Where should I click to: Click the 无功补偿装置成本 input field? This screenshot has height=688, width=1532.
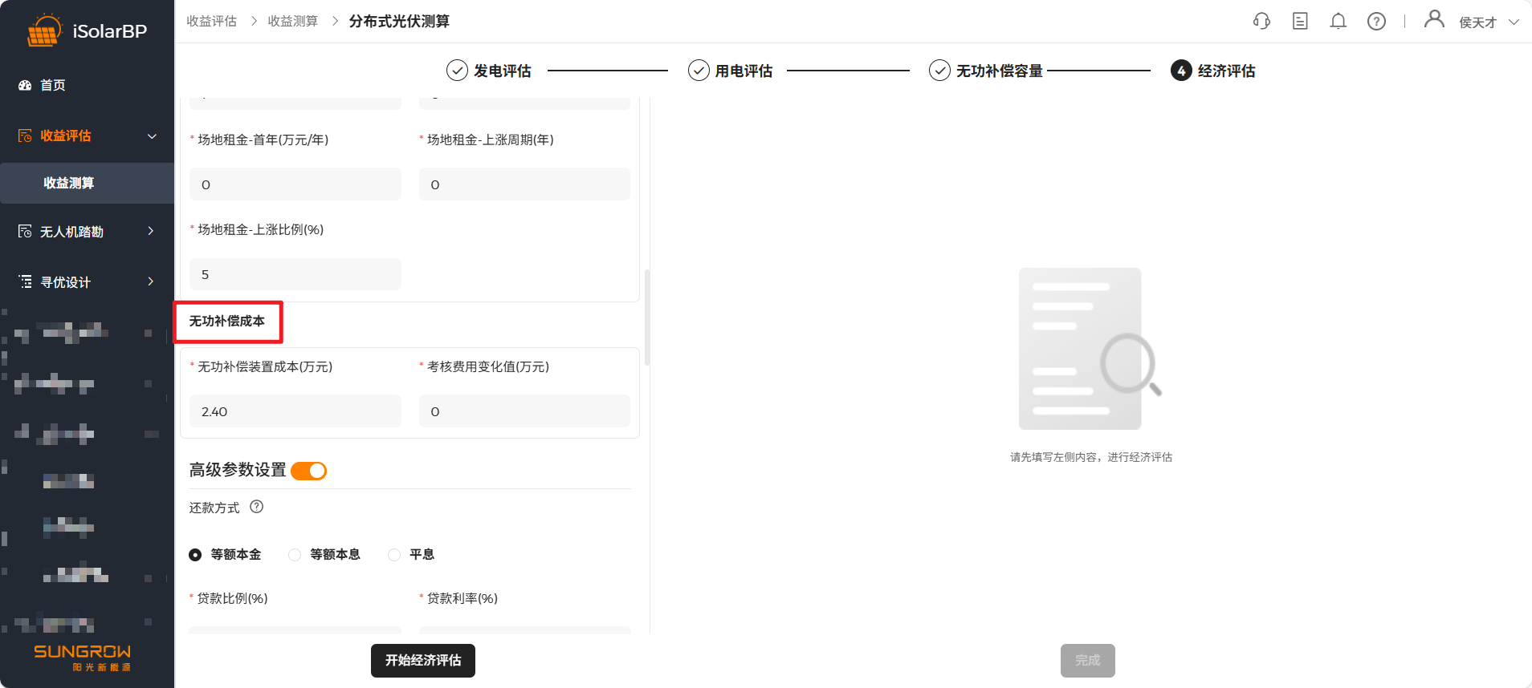pyautogui.click(x=295, y=411)
